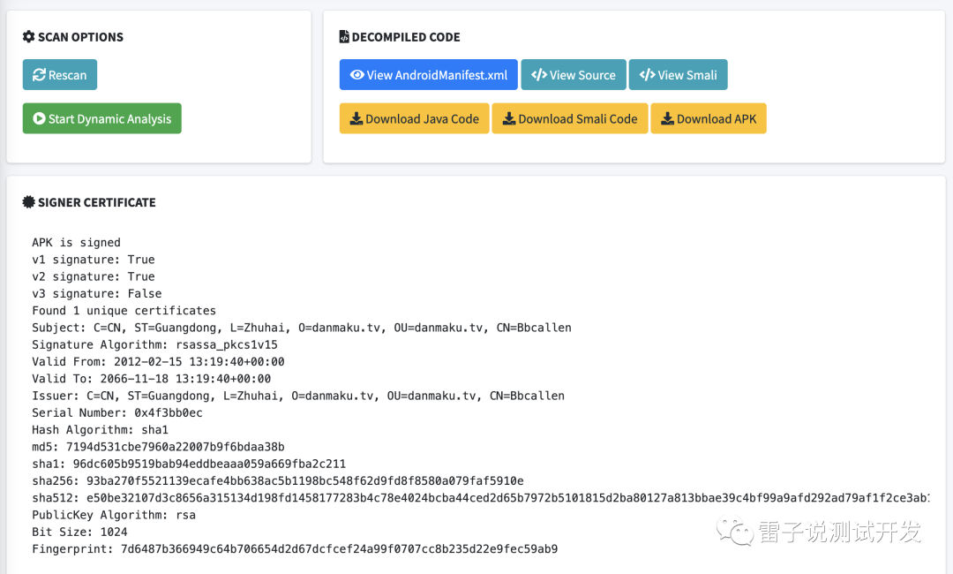Click the file-code icon beside Decompiled Code
953x574 pixels.
coord(344,36)
